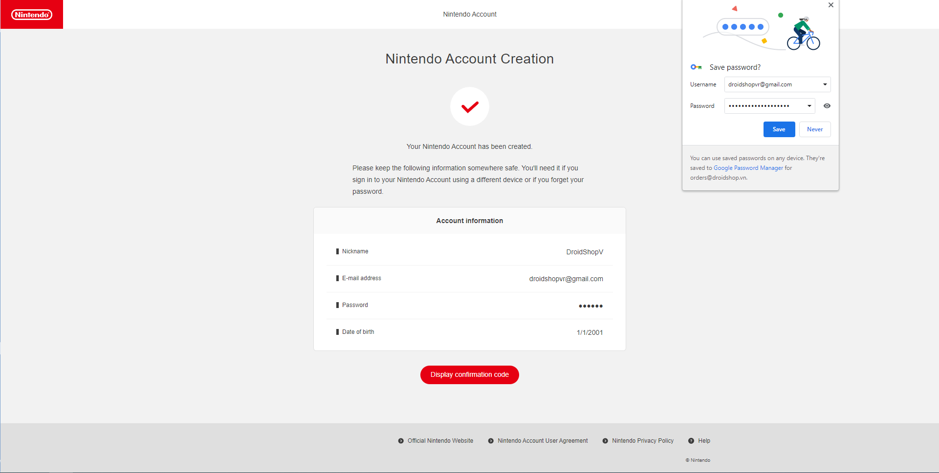939x473 pixels.
Task: Click the Never button
Action: 815,129
